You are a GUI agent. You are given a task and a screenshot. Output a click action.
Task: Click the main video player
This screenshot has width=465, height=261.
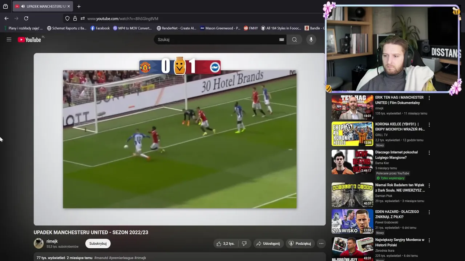coord(179,139)
